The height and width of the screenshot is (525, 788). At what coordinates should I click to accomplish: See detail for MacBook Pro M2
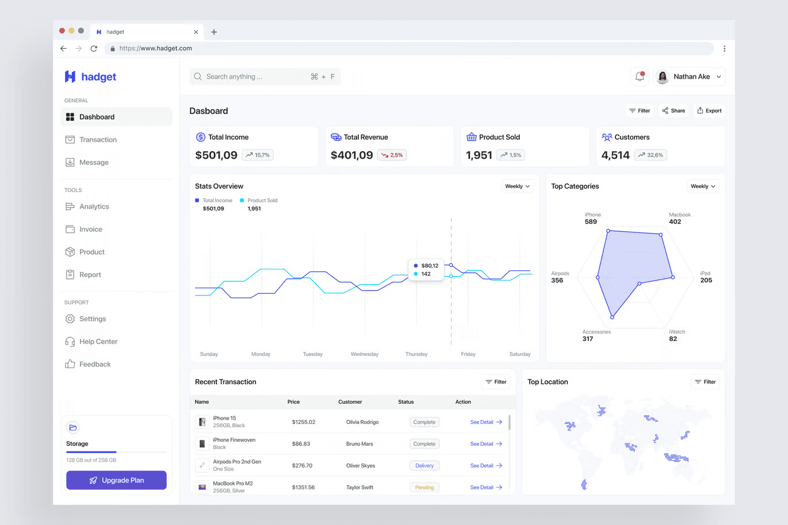click(486, 487)
